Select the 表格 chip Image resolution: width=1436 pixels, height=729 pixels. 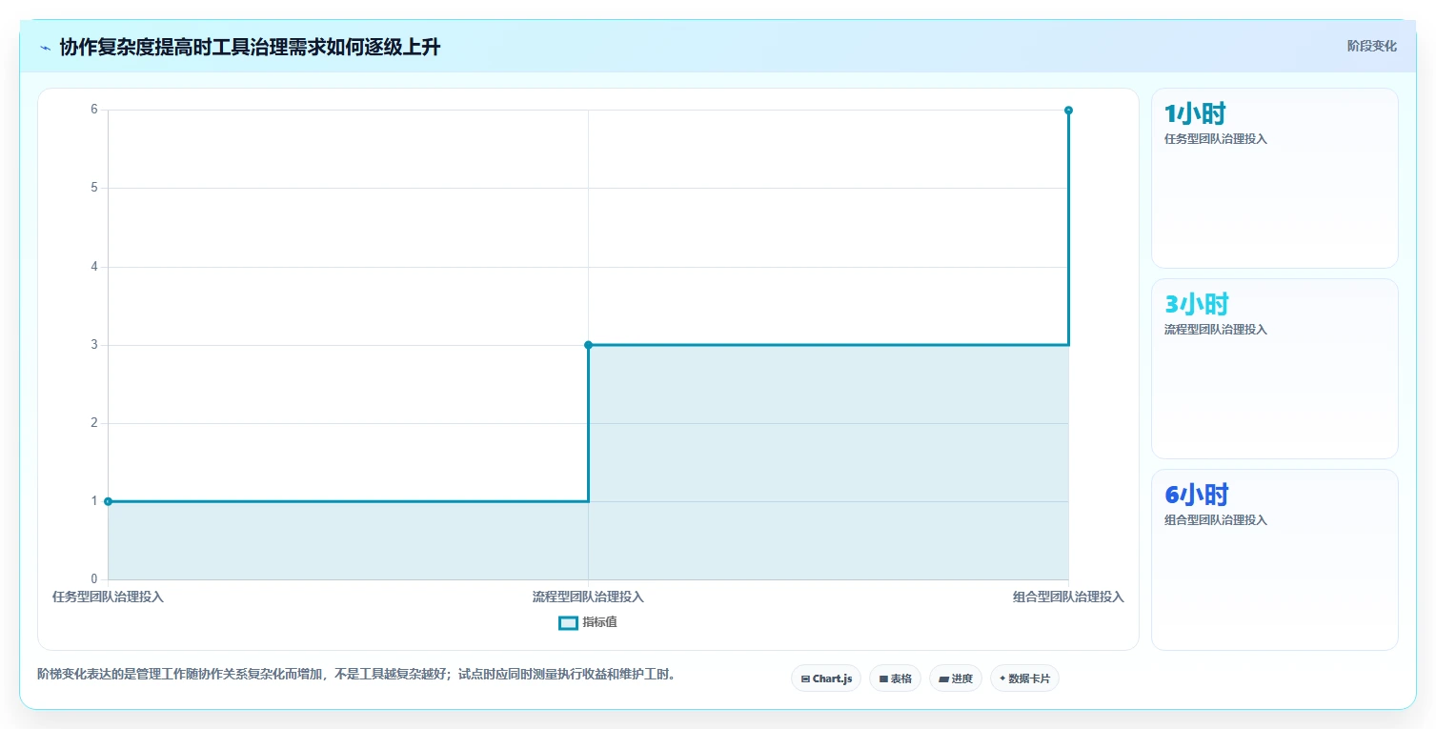[x=895, y=678]
